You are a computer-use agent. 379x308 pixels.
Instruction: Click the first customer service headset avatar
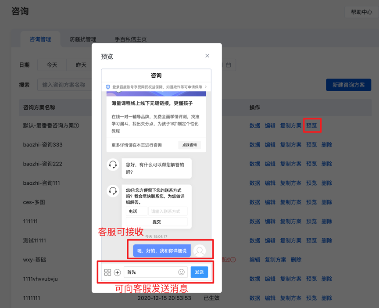coord(113,165)
